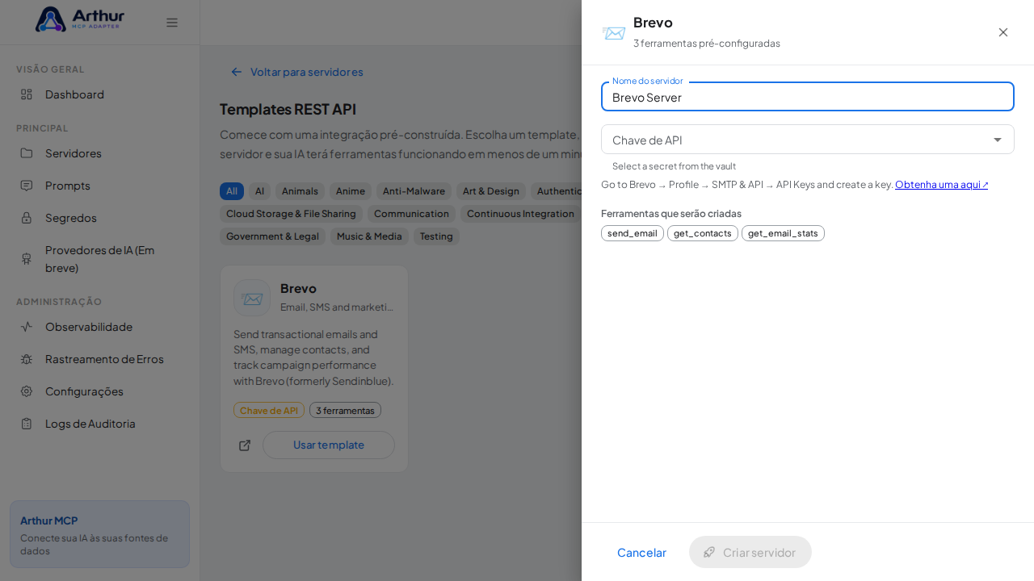
Task: Select the Government & Legal filter
Action: point(272,236)
